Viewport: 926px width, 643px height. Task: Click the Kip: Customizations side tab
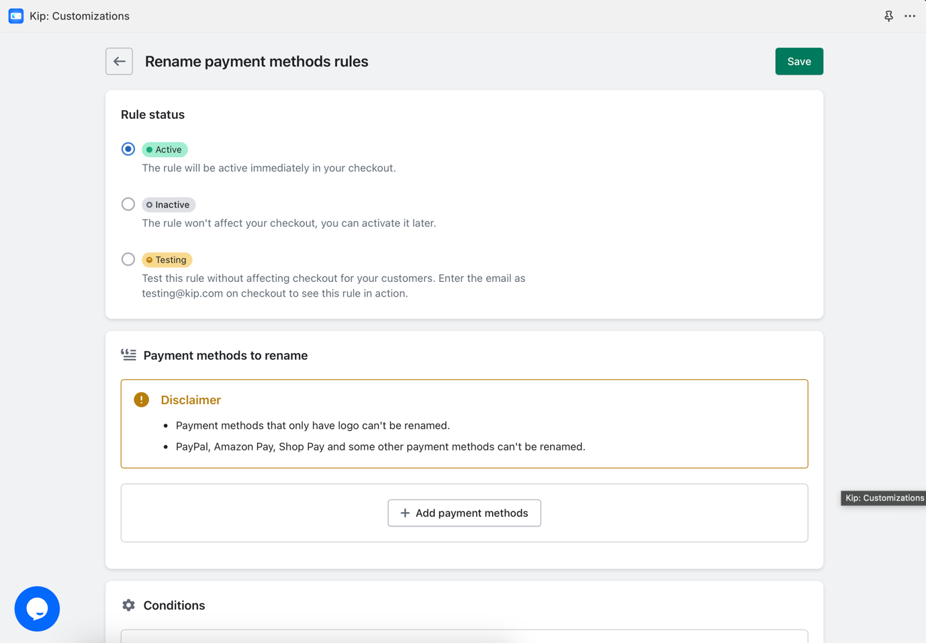[x=883, y=497]
